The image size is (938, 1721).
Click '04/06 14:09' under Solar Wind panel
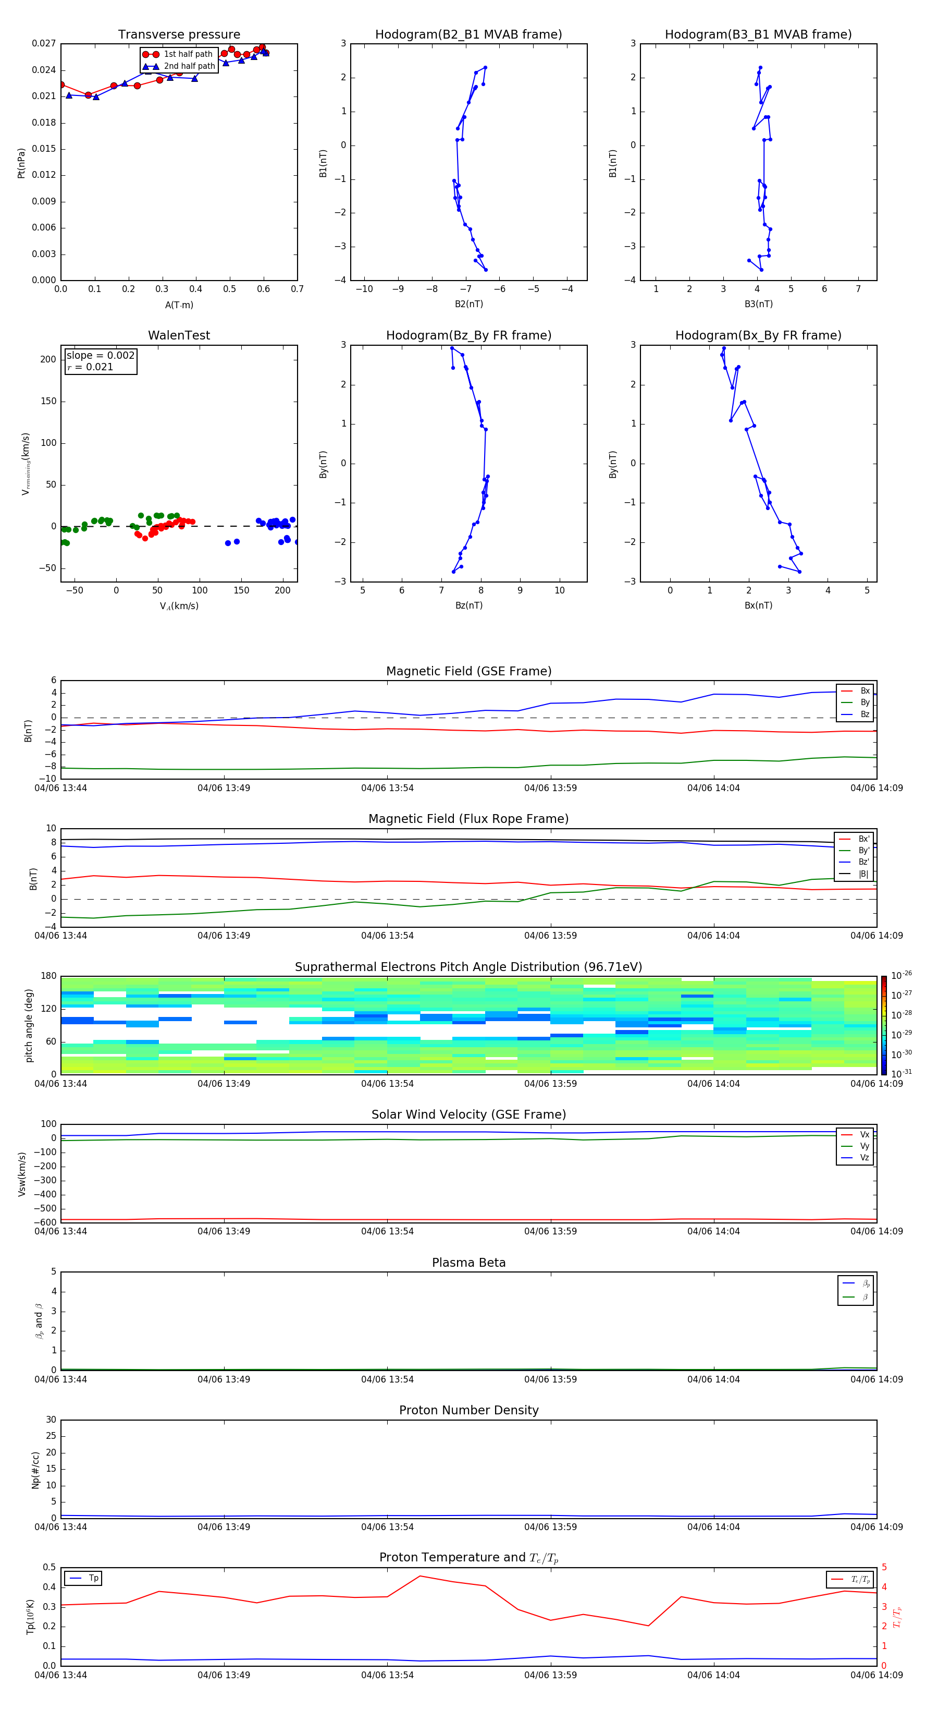pyautogui.click(x=877, y=1231)
